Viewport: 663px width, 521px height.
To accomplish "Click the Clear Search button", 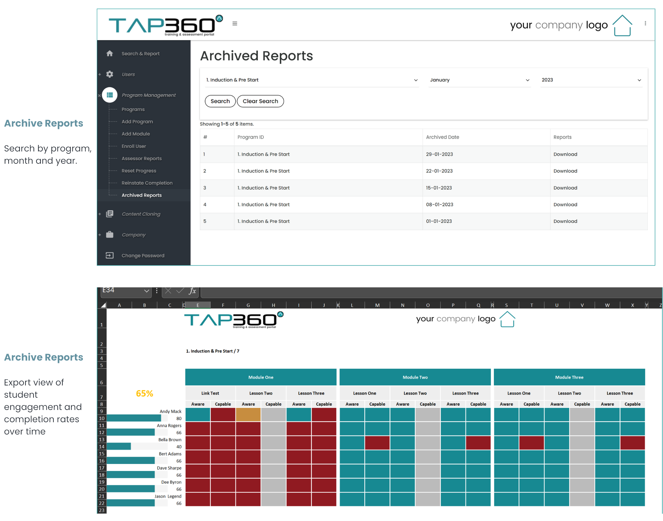I will (260, 101).
